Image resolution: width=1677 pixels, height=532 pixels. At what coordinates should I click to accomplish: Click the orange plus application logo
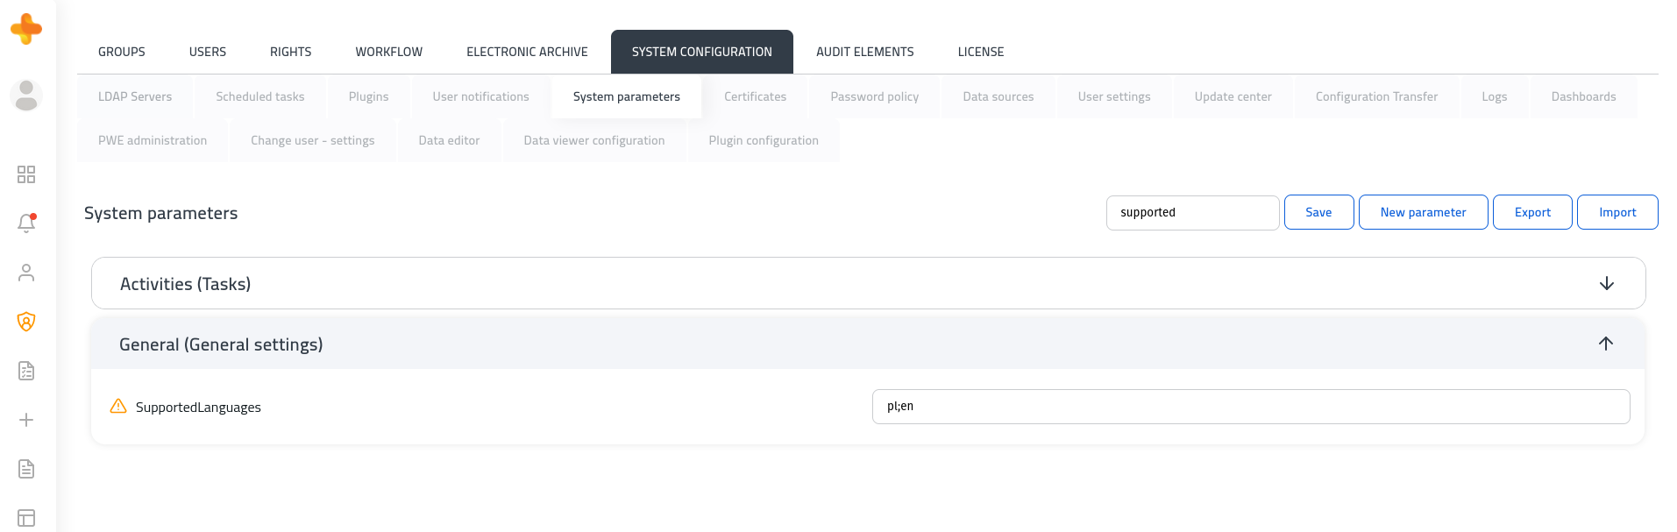[26, 29]
